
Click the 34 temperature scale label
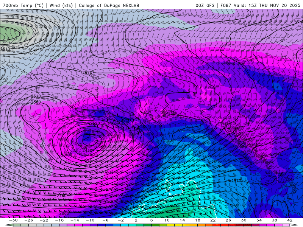tap(259, 220)
